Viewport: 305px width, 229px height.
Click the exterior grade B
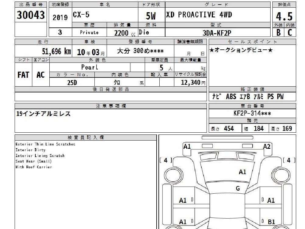coord(278,32)
